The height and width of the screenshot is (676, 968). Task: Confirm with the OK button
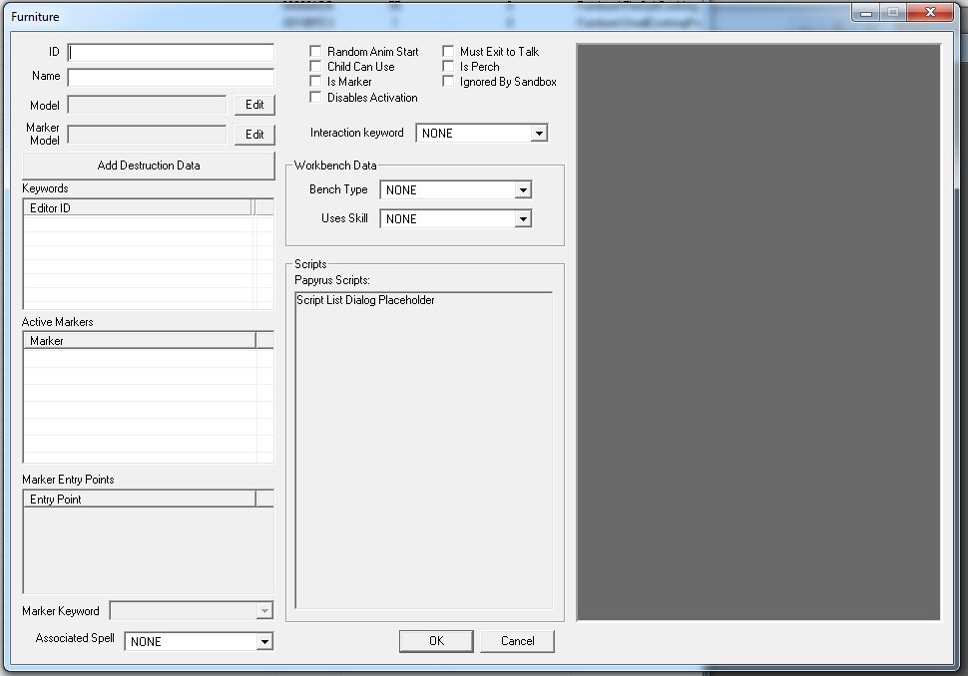pos(436,641)
